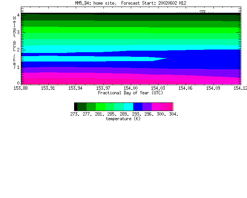Image resolution: width=247 pixels, height=198 pixels.
Task: Click the colorbar value label '277.'
Action: 87,114
